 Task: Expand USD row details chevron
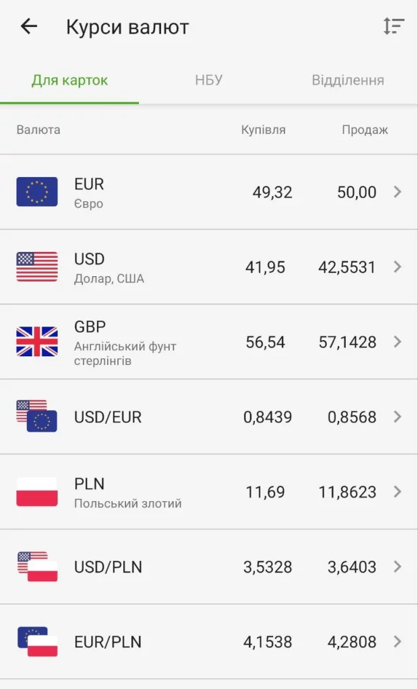(x=397, y=267)
